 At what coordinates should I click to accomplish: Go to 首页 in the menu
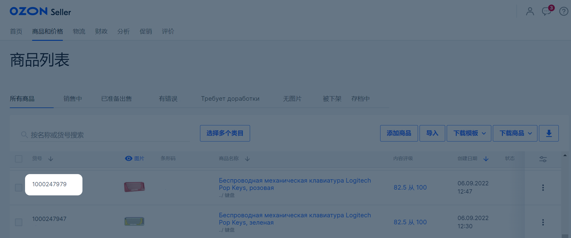click(16, 31)
